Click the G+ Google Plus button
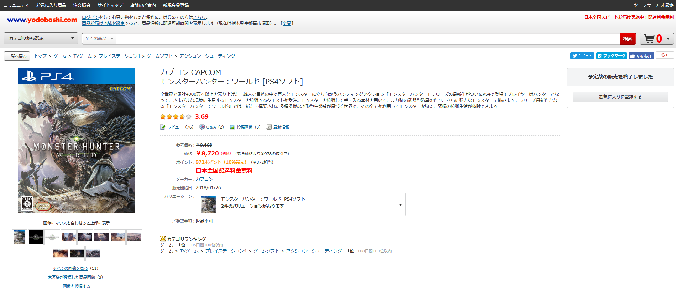The image size is (676, 295). [665, 55]
